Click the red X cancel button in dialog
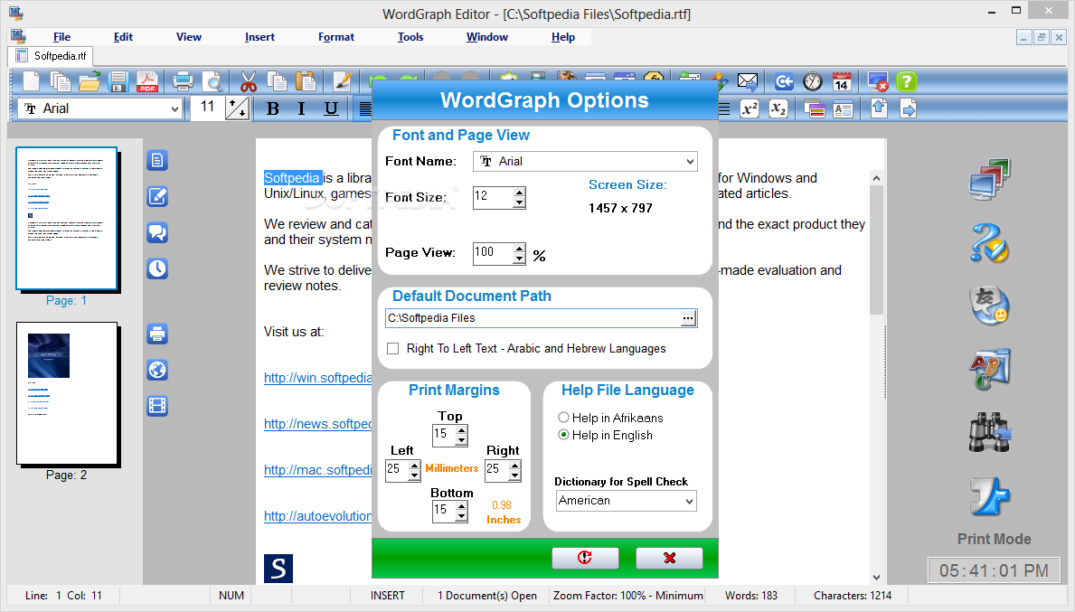Image resolution: width=1075 pixels, height=612 pixels. coord(669,558)
